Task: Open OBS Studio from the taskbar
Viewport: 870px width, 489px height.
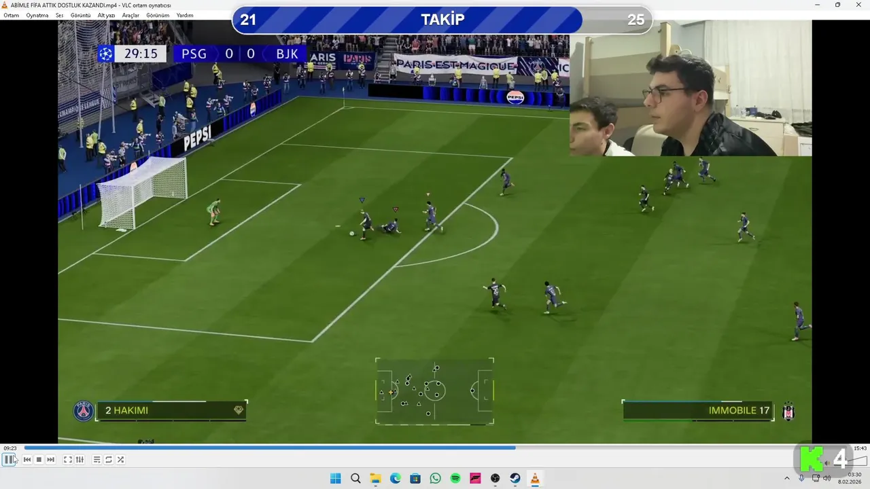Action: (x=495, y=479)
